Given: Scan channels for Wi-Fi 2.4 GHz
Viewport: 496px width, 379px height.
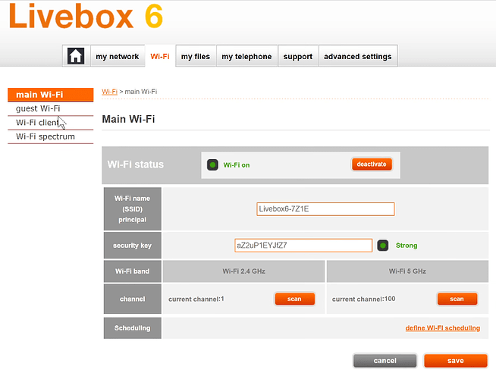Looking at the screenshot, I should (x=295, y=299).
